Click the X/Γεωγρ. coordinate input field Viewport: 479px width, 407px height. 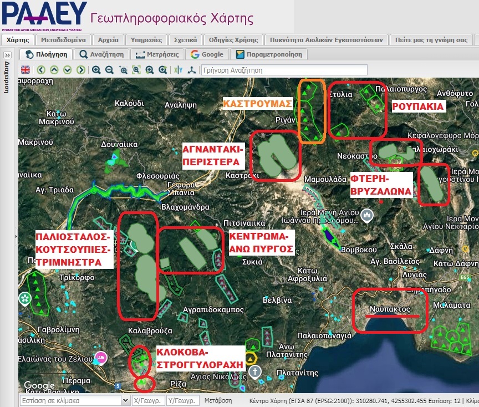pos(147,400)
